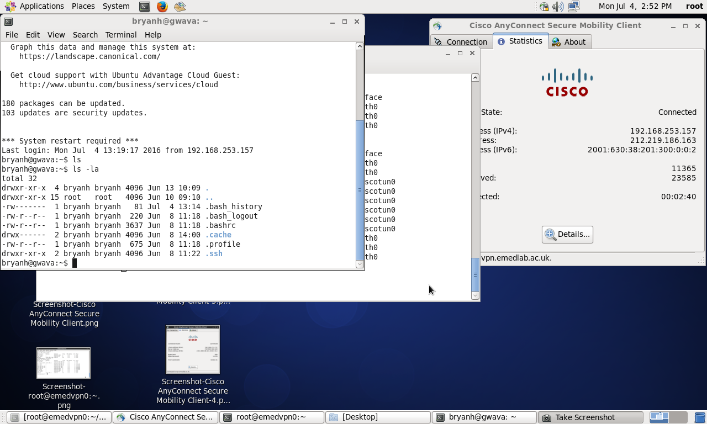Expand the System menu
This screenshot has width=707, height=424.
116,6
